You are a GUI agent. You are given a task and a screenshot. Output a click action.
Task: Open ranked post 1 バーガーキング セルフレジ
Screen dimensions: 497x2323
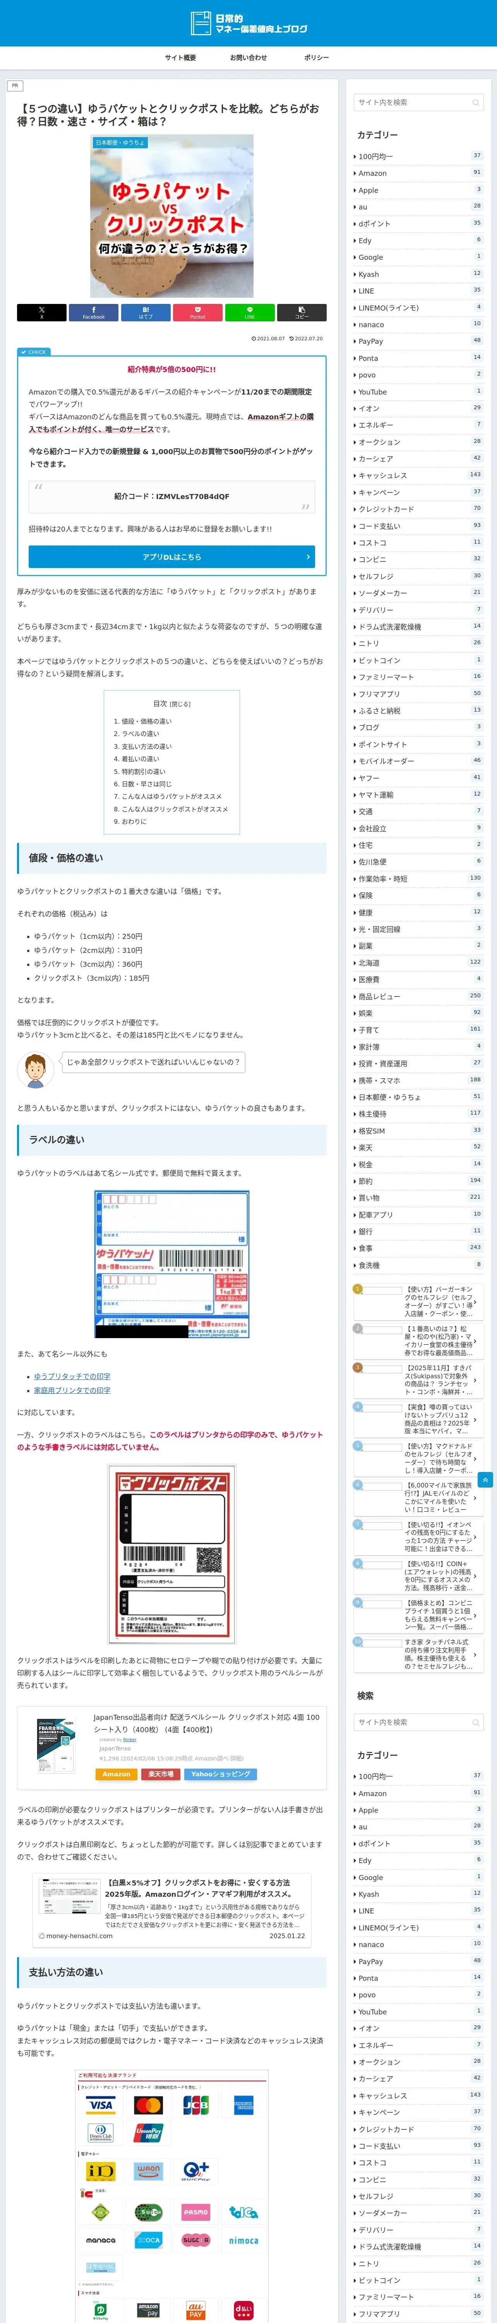coord(418,1301)
